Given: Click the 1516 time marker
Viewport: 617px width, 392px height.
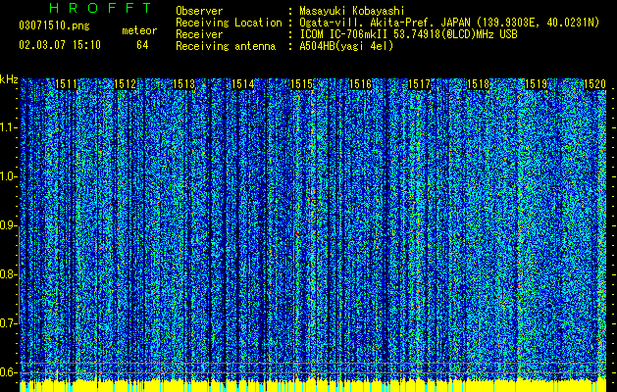Looking at the screenshot, I should (x=360, y=84).
